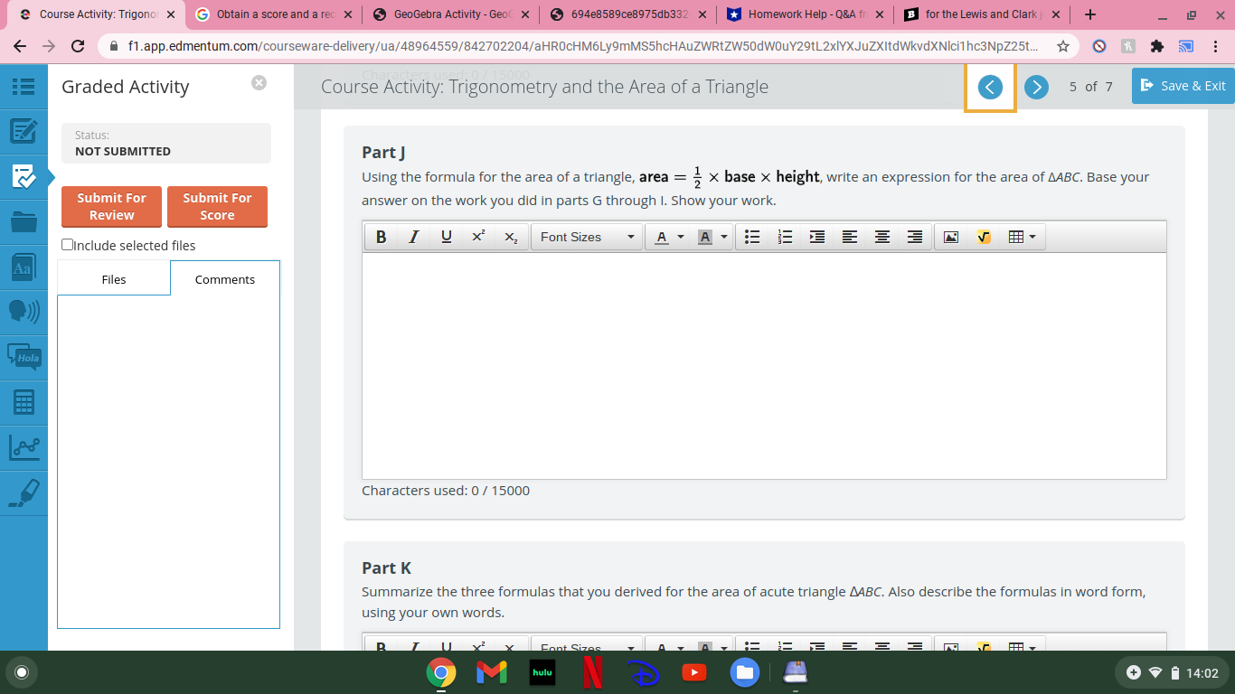1235x694 pixels.
Task: Click Submit For Score
Action: (217, 206)
